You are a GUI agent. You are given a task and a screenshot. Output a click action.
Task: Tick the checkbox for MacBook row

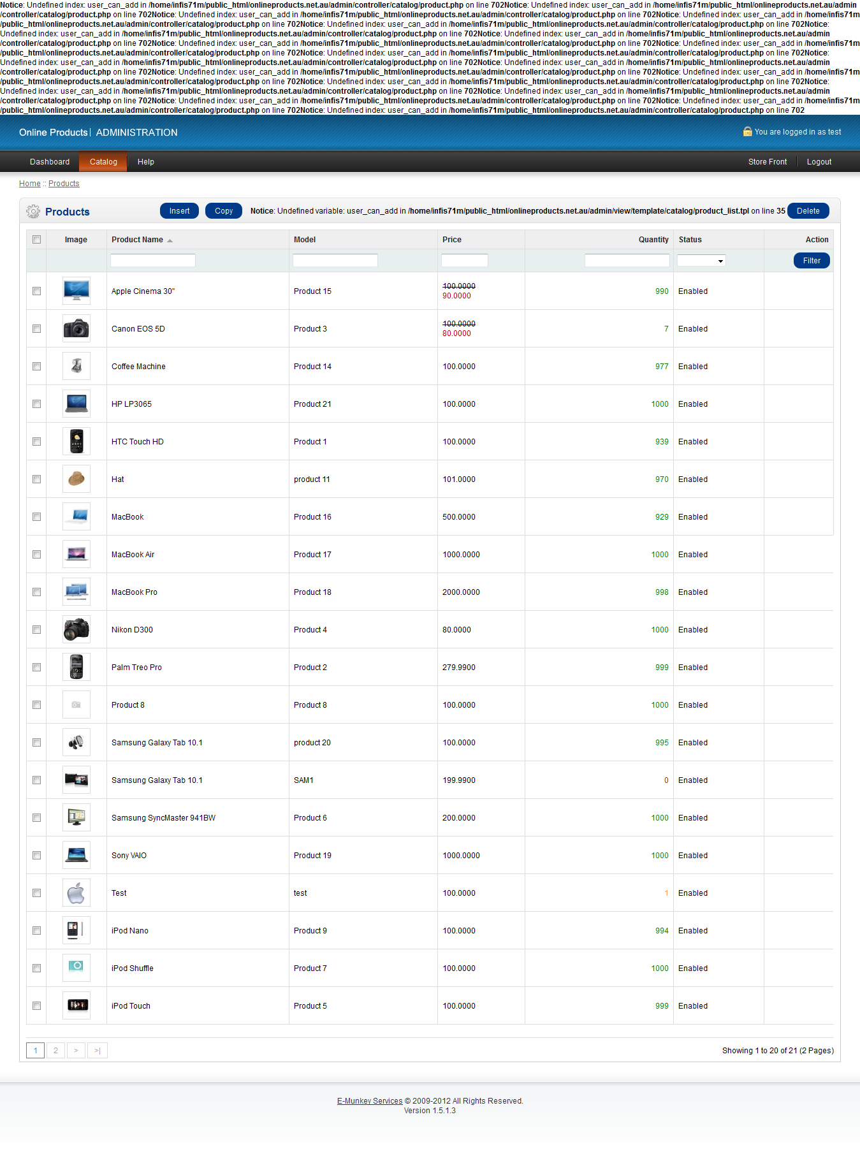point(36,517)
